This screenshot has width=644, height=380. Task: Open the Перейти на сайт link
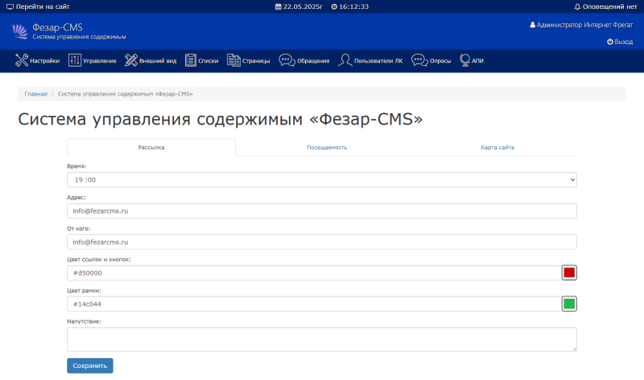(37, 6)
